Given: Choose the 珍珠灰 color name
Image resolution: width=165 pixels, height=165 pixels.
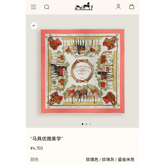Looking at the screenshot, I should [x=108, y=159].
